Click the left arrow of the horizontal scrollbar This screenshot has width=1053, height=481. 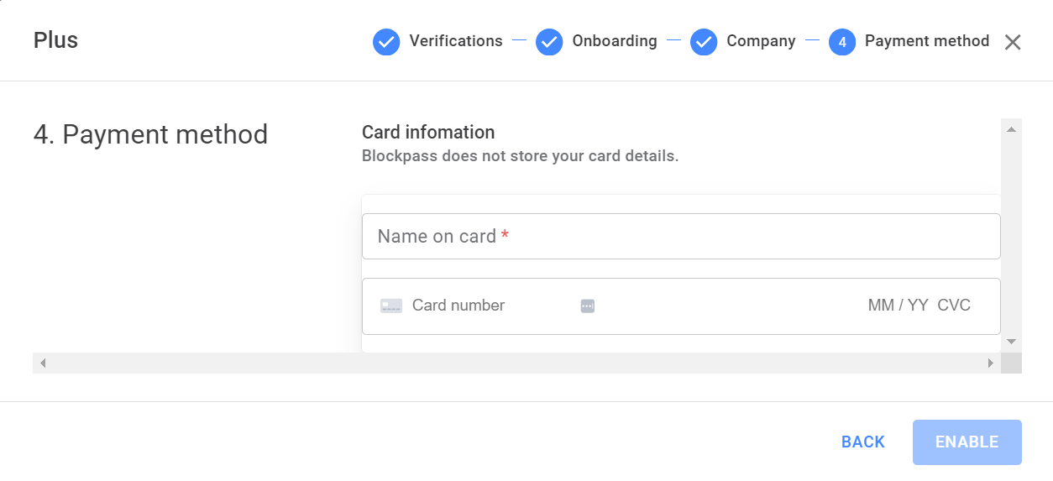(43, 363)
